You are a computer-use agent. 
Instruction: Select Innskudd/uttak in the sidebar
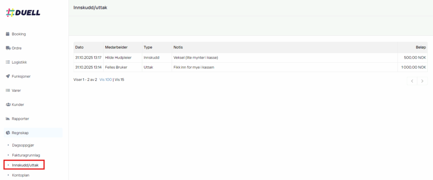pos(25,165)
